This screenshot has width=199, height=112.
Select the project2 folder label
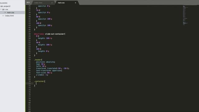point(7,6)
